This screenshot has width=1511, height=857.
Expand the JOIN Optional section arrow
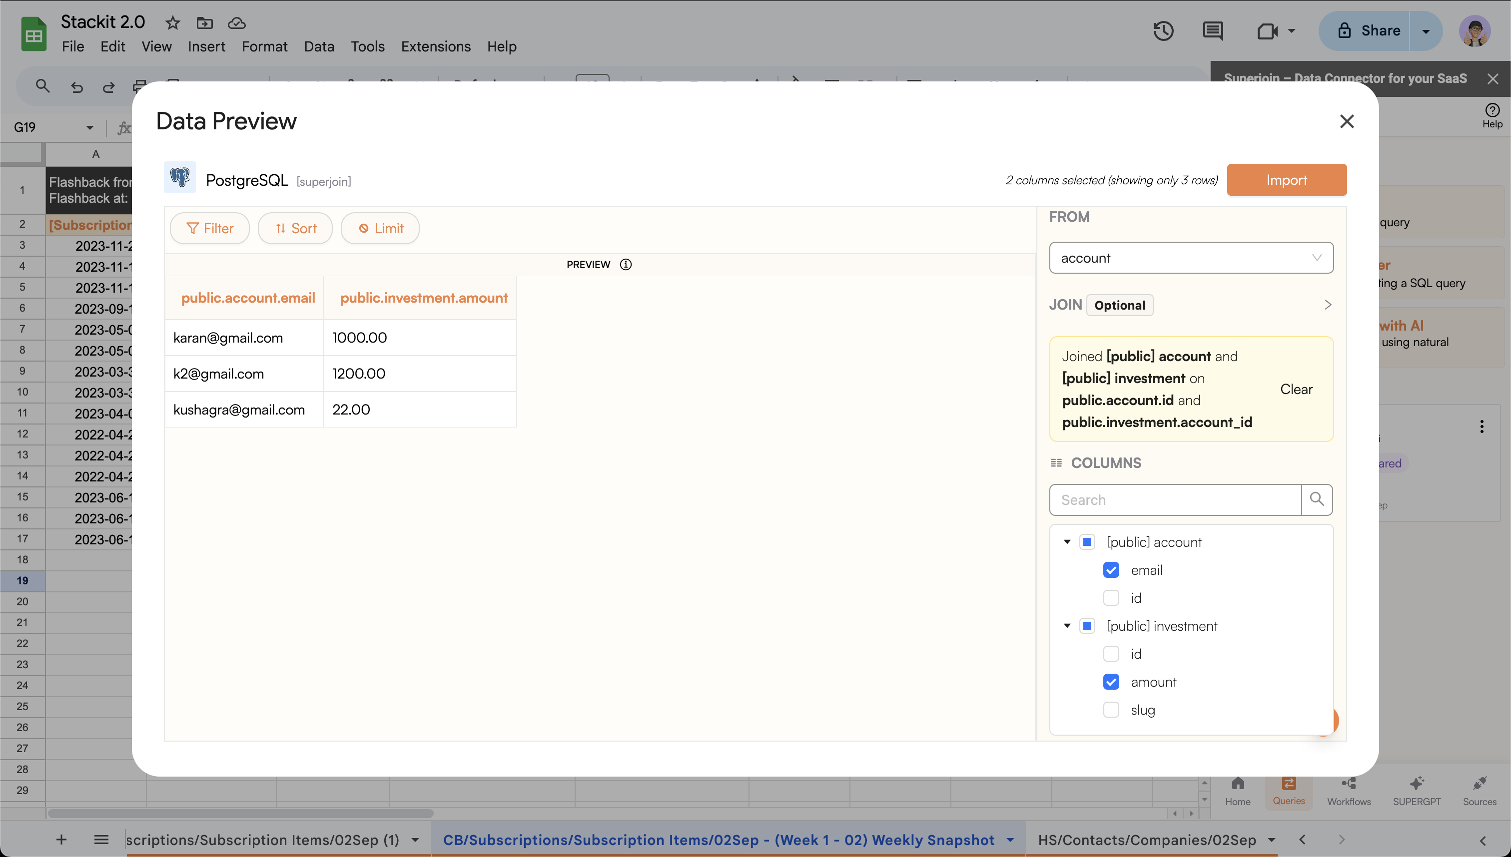pyautogui.click(x=1327, y=305)
